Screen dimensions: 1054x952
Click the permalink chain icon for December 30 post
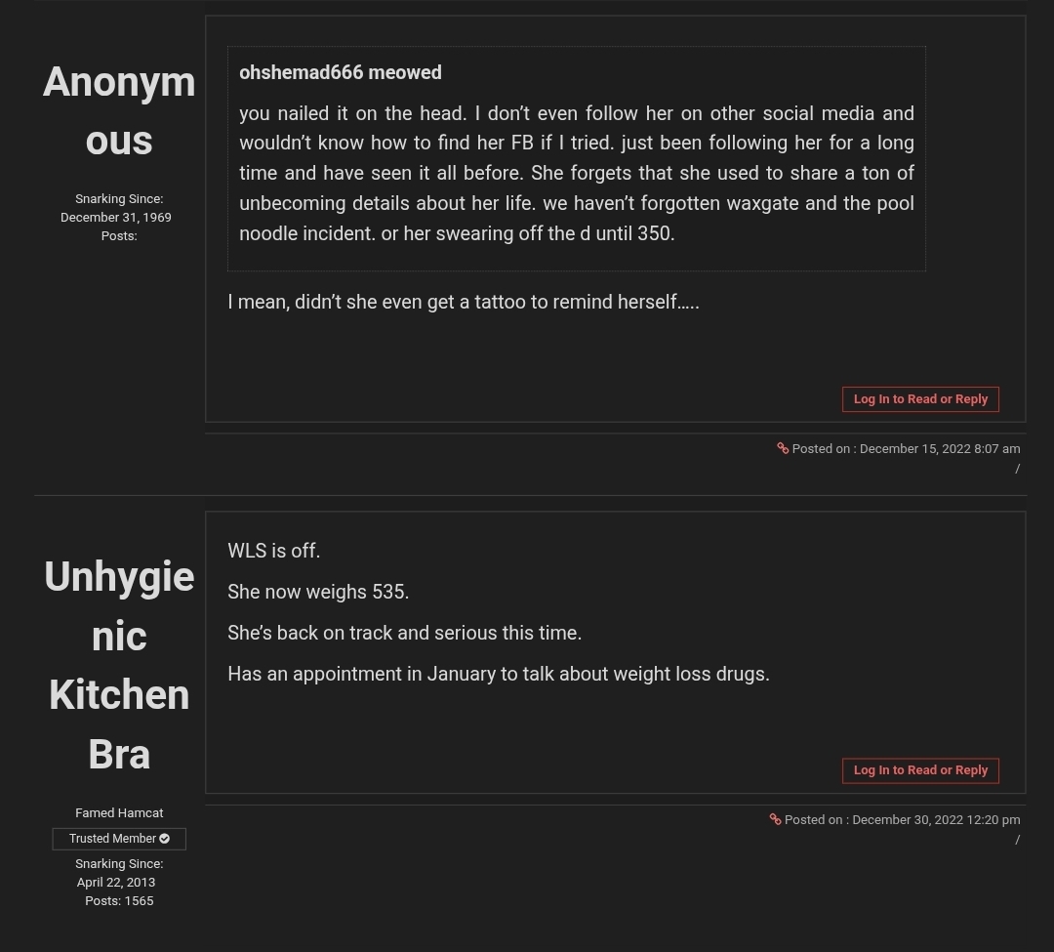pos(775,819)
